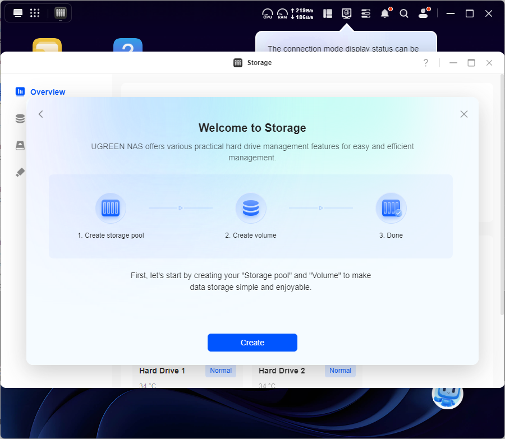Click the Storage app icon in taskbar

[60, 13]
